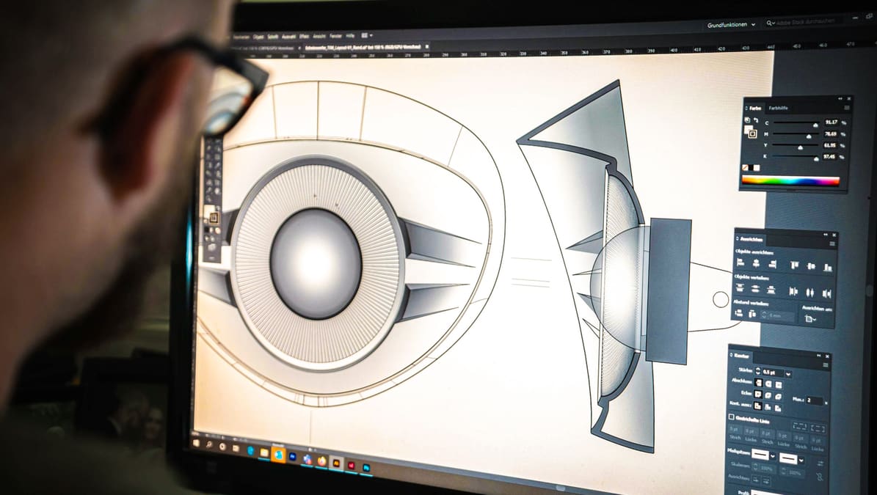Open the Stärke stroke weight dropdown
Screen dimensions: 877x495
[787, 374]
